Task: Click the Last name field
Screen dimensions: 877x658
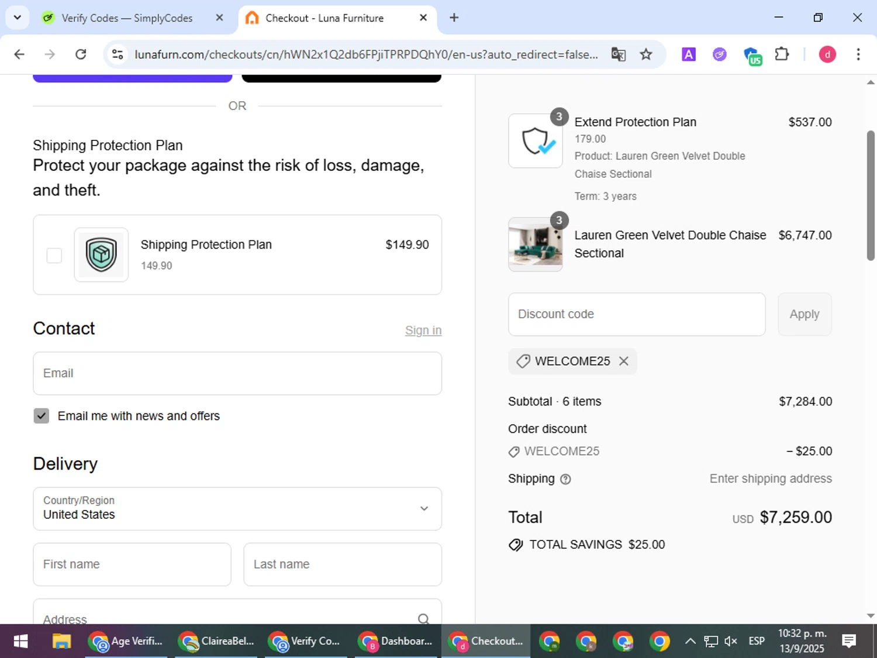Action: point(343,564)
